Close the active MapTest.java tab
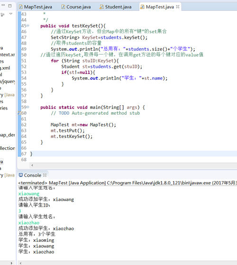 178,7
